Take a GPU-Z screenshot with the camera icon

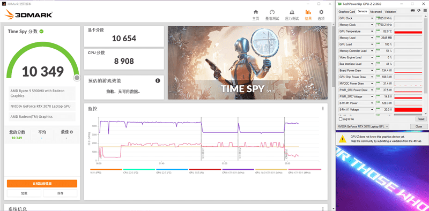coord(412,10)
